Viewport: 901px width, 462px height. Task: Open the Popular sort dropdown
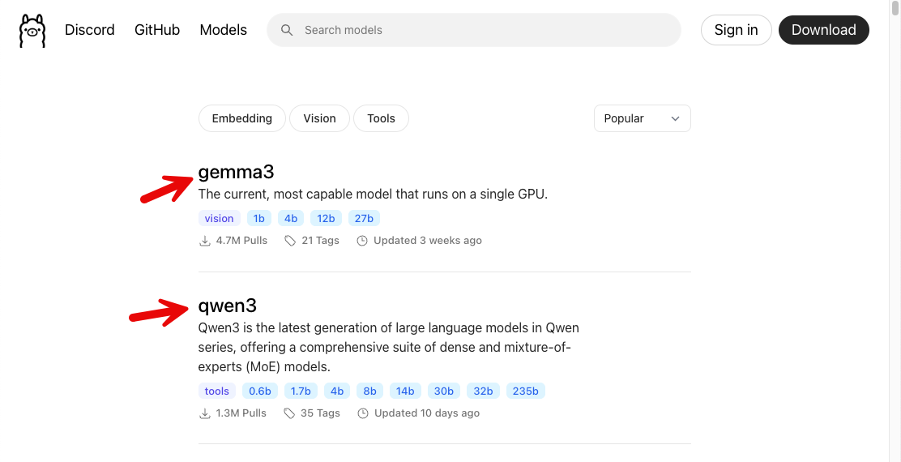click(642, 118)
